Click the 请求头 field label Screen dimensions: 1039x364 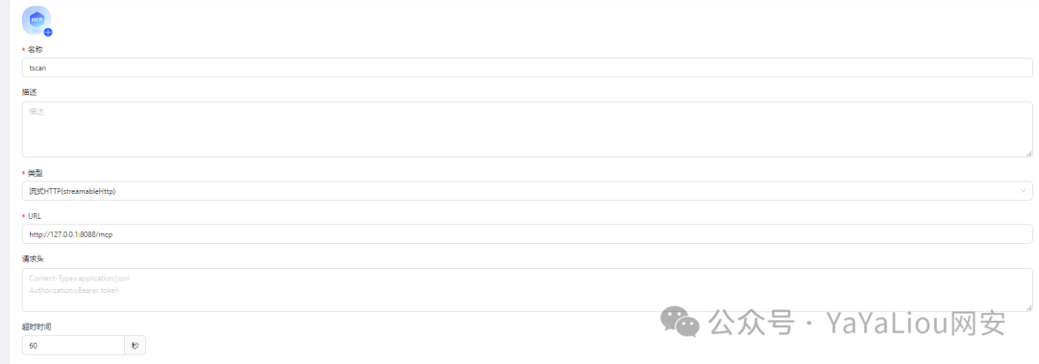[33, 258]
